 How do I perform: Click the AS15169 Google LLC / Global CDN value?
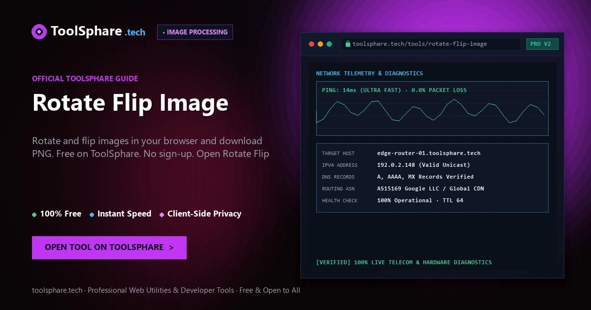coord(430,188)
